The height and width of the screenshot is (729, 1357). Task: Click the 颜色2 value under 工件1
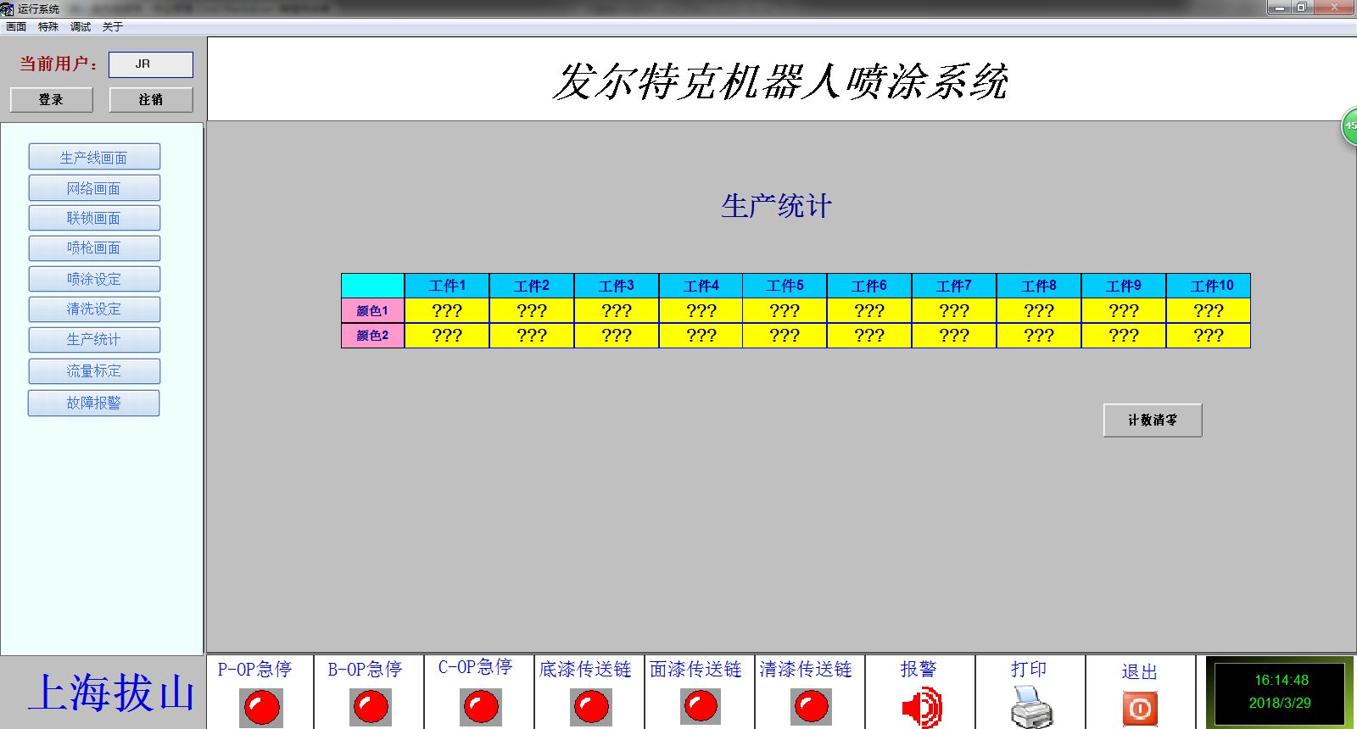click(447, 336)
